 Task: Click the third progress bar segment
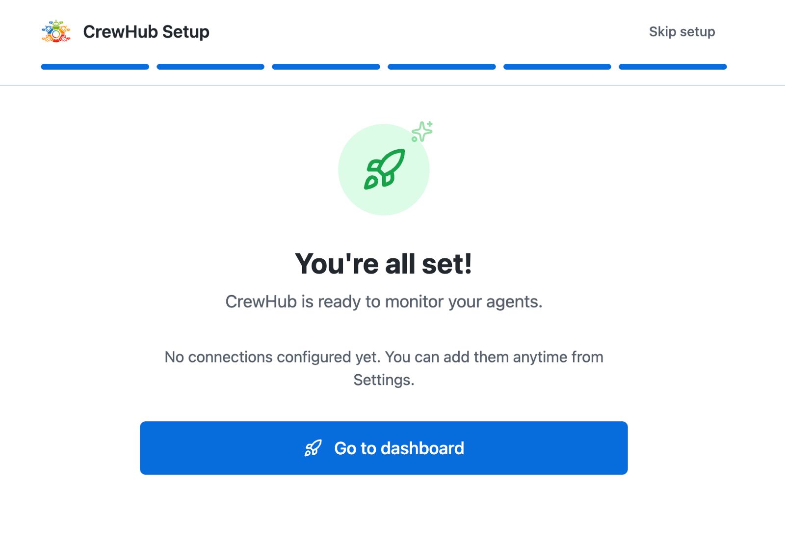(325, 66)
